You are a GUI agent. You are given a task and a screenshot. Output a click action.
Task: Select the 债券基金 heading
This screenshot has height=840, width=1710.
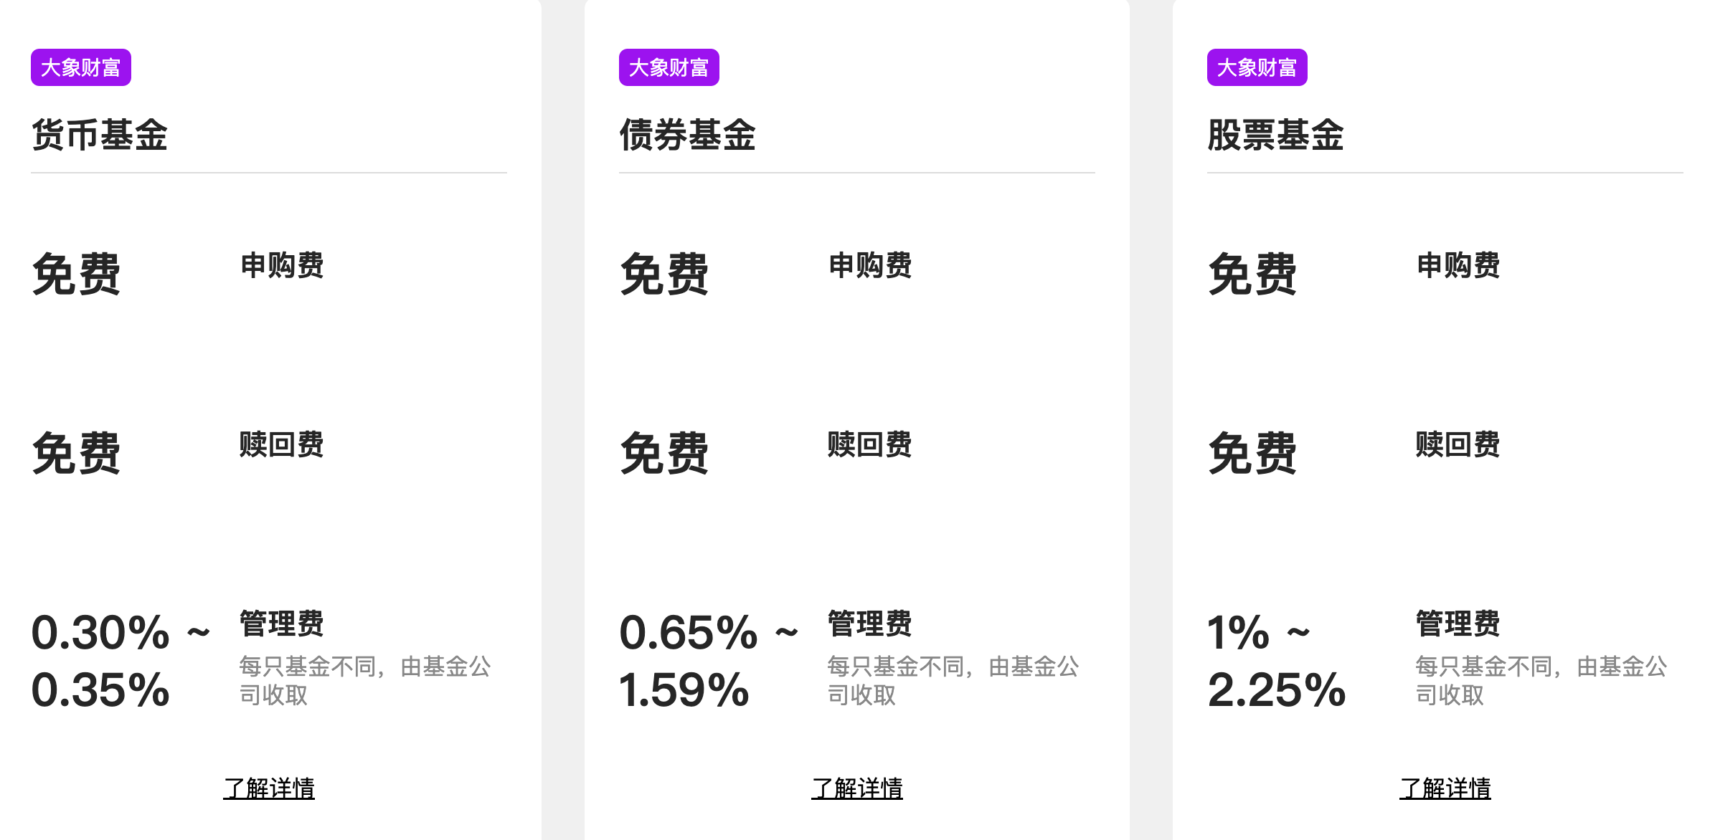(688, 135)
